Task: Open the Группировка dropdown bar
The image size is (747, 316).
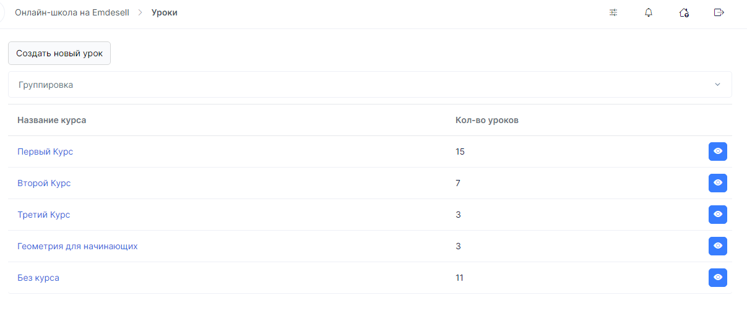Action: tap(369, 85)
